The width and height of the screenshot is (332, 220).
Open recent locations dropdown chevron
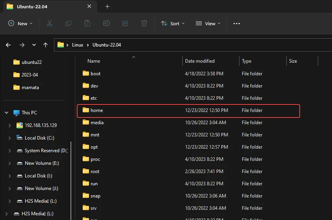pyautogui.click(x=34, y=45)
